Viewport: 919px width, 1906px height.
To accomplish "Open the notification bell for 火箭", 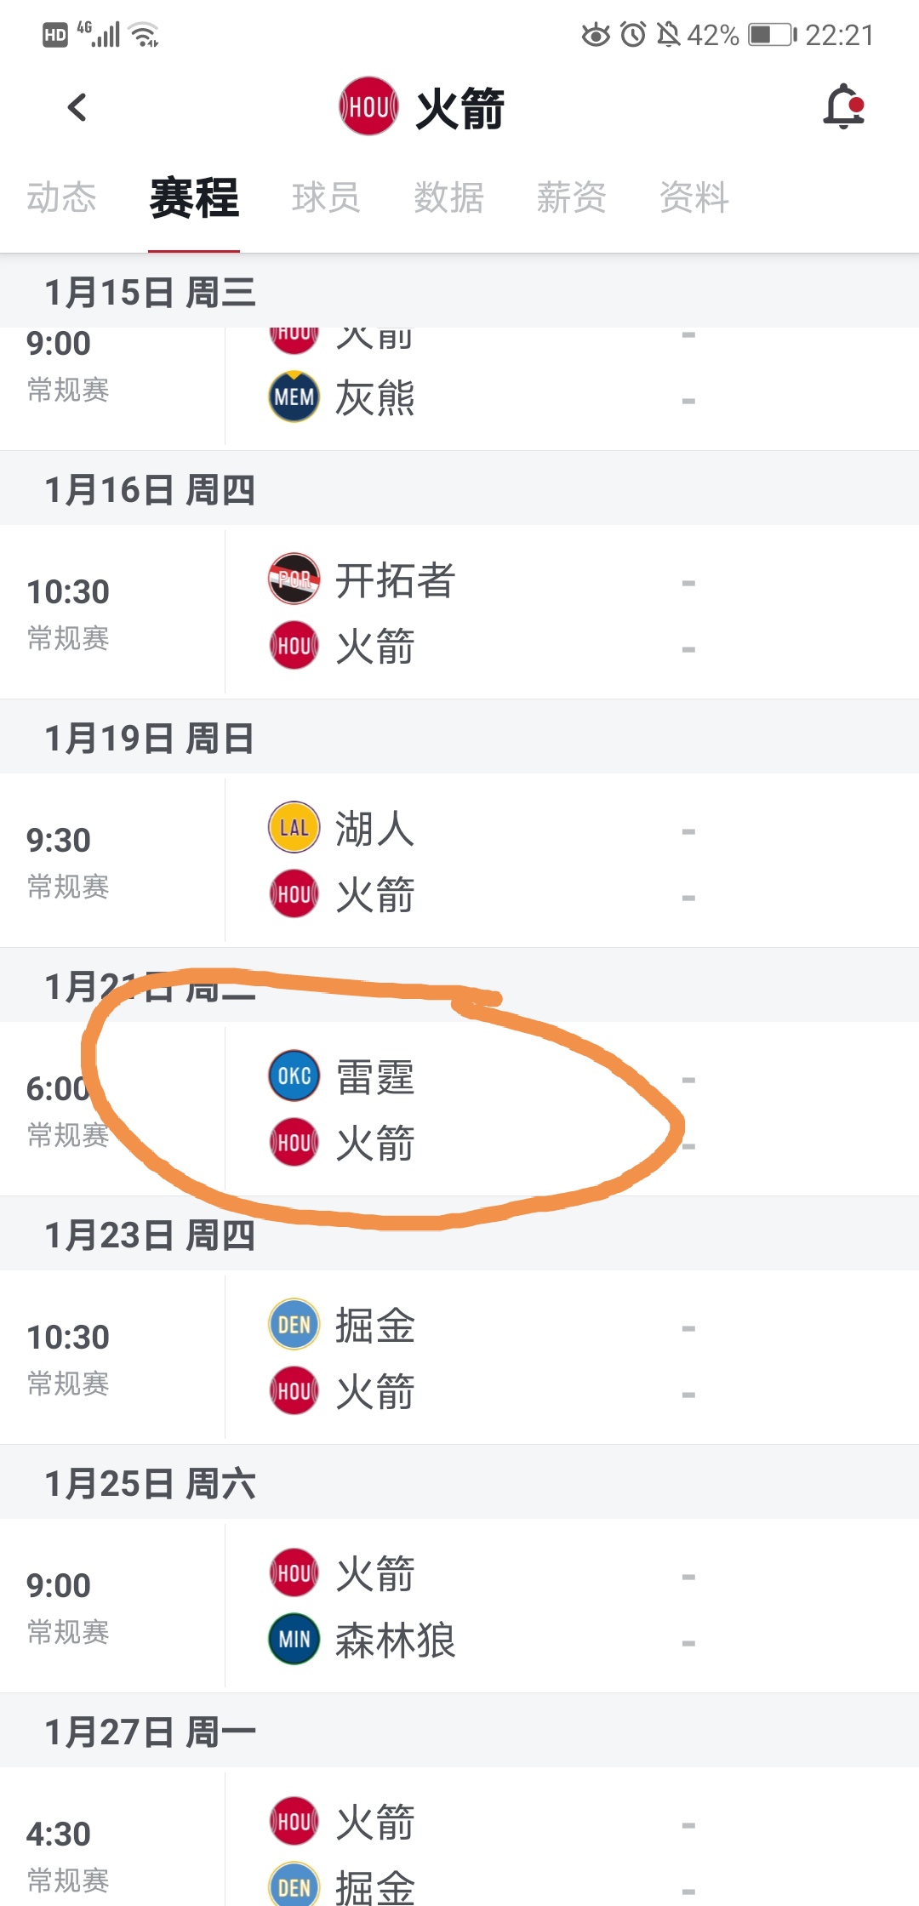I will tap(843, 107).
